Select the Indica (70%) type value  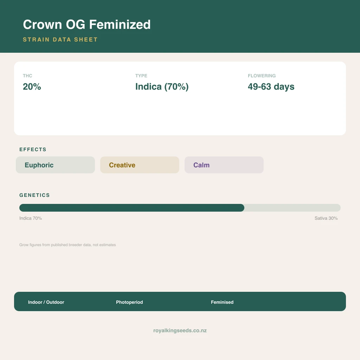[x=162, y=86]
